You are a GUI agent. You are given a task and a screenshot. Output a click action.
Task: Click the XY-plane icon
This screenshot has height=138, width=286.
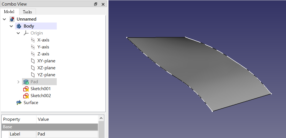coord(33,61)
